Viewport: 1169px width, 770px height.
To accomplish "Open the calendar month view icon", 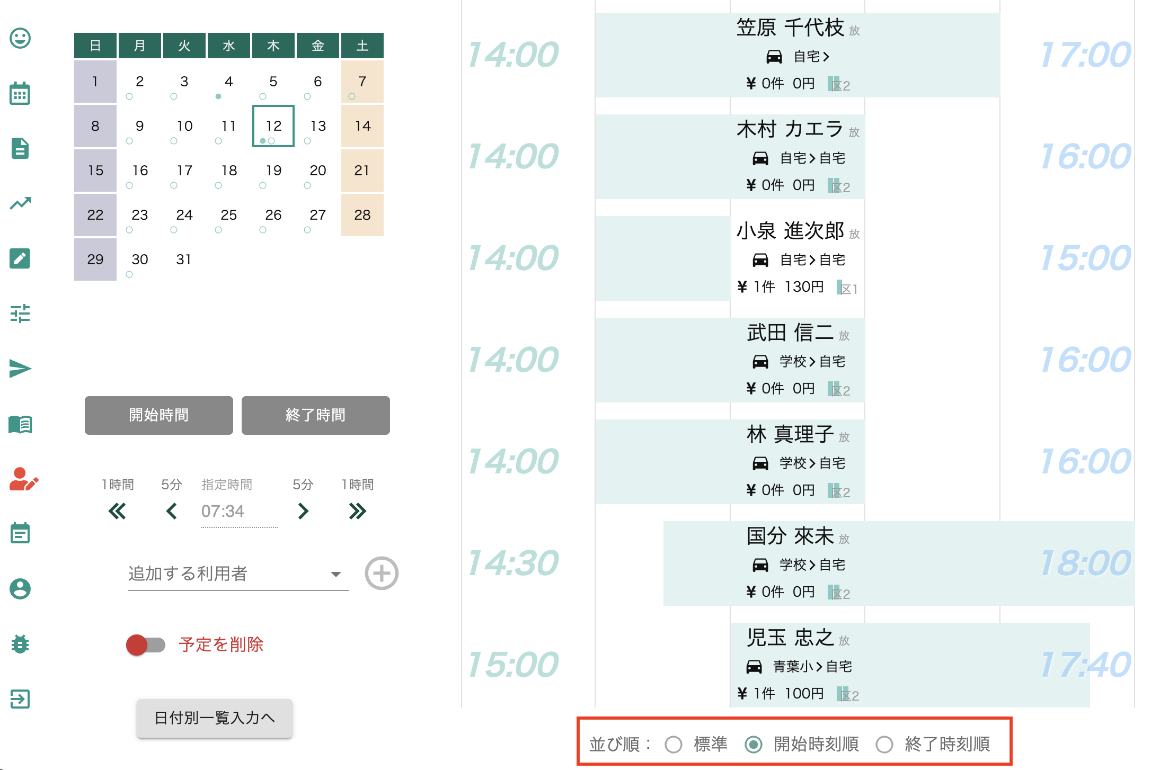I will [20, 94].
